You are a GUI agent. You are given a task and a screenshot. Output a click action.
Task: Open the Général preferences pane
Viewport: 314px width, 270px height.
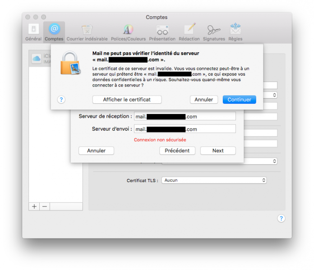[33, 32]
